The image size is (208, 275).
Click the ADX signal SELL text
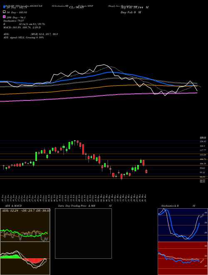tap(23, 37)
